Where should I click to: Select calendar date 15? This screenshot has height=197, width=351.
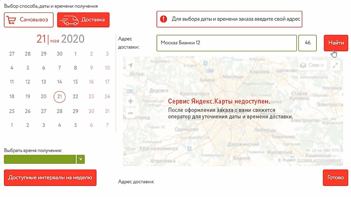(x=75, y=82)
